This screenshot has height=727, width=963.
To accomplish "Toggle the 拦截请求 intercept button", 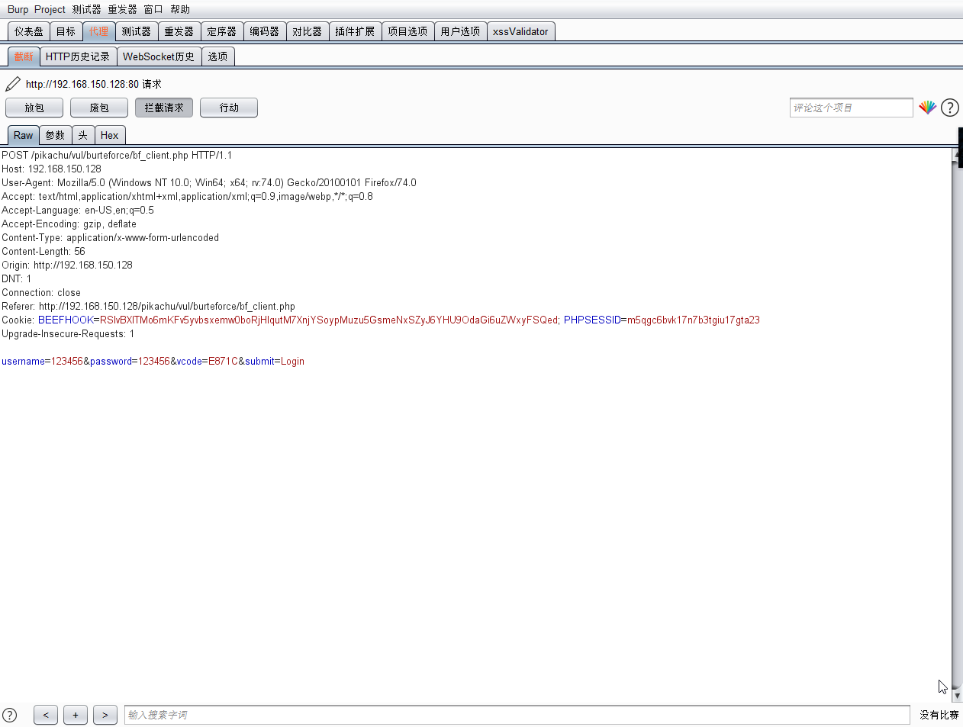I will click(x=164, y=108).
